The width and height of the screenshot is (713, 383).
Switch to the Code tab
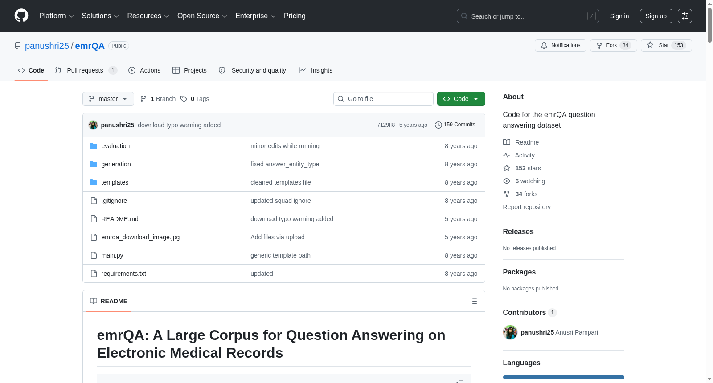click(31, 70)
